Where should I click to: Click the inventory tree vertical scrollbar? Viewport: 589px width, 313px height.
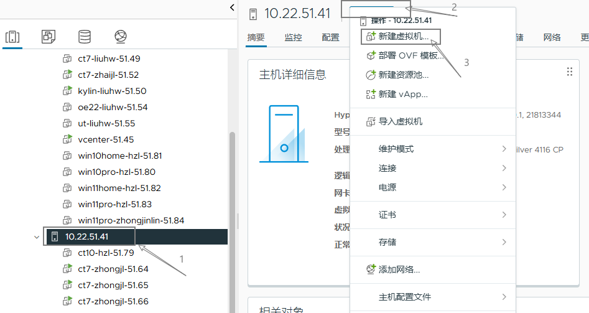pyautogui.click(x=232, y=222)
